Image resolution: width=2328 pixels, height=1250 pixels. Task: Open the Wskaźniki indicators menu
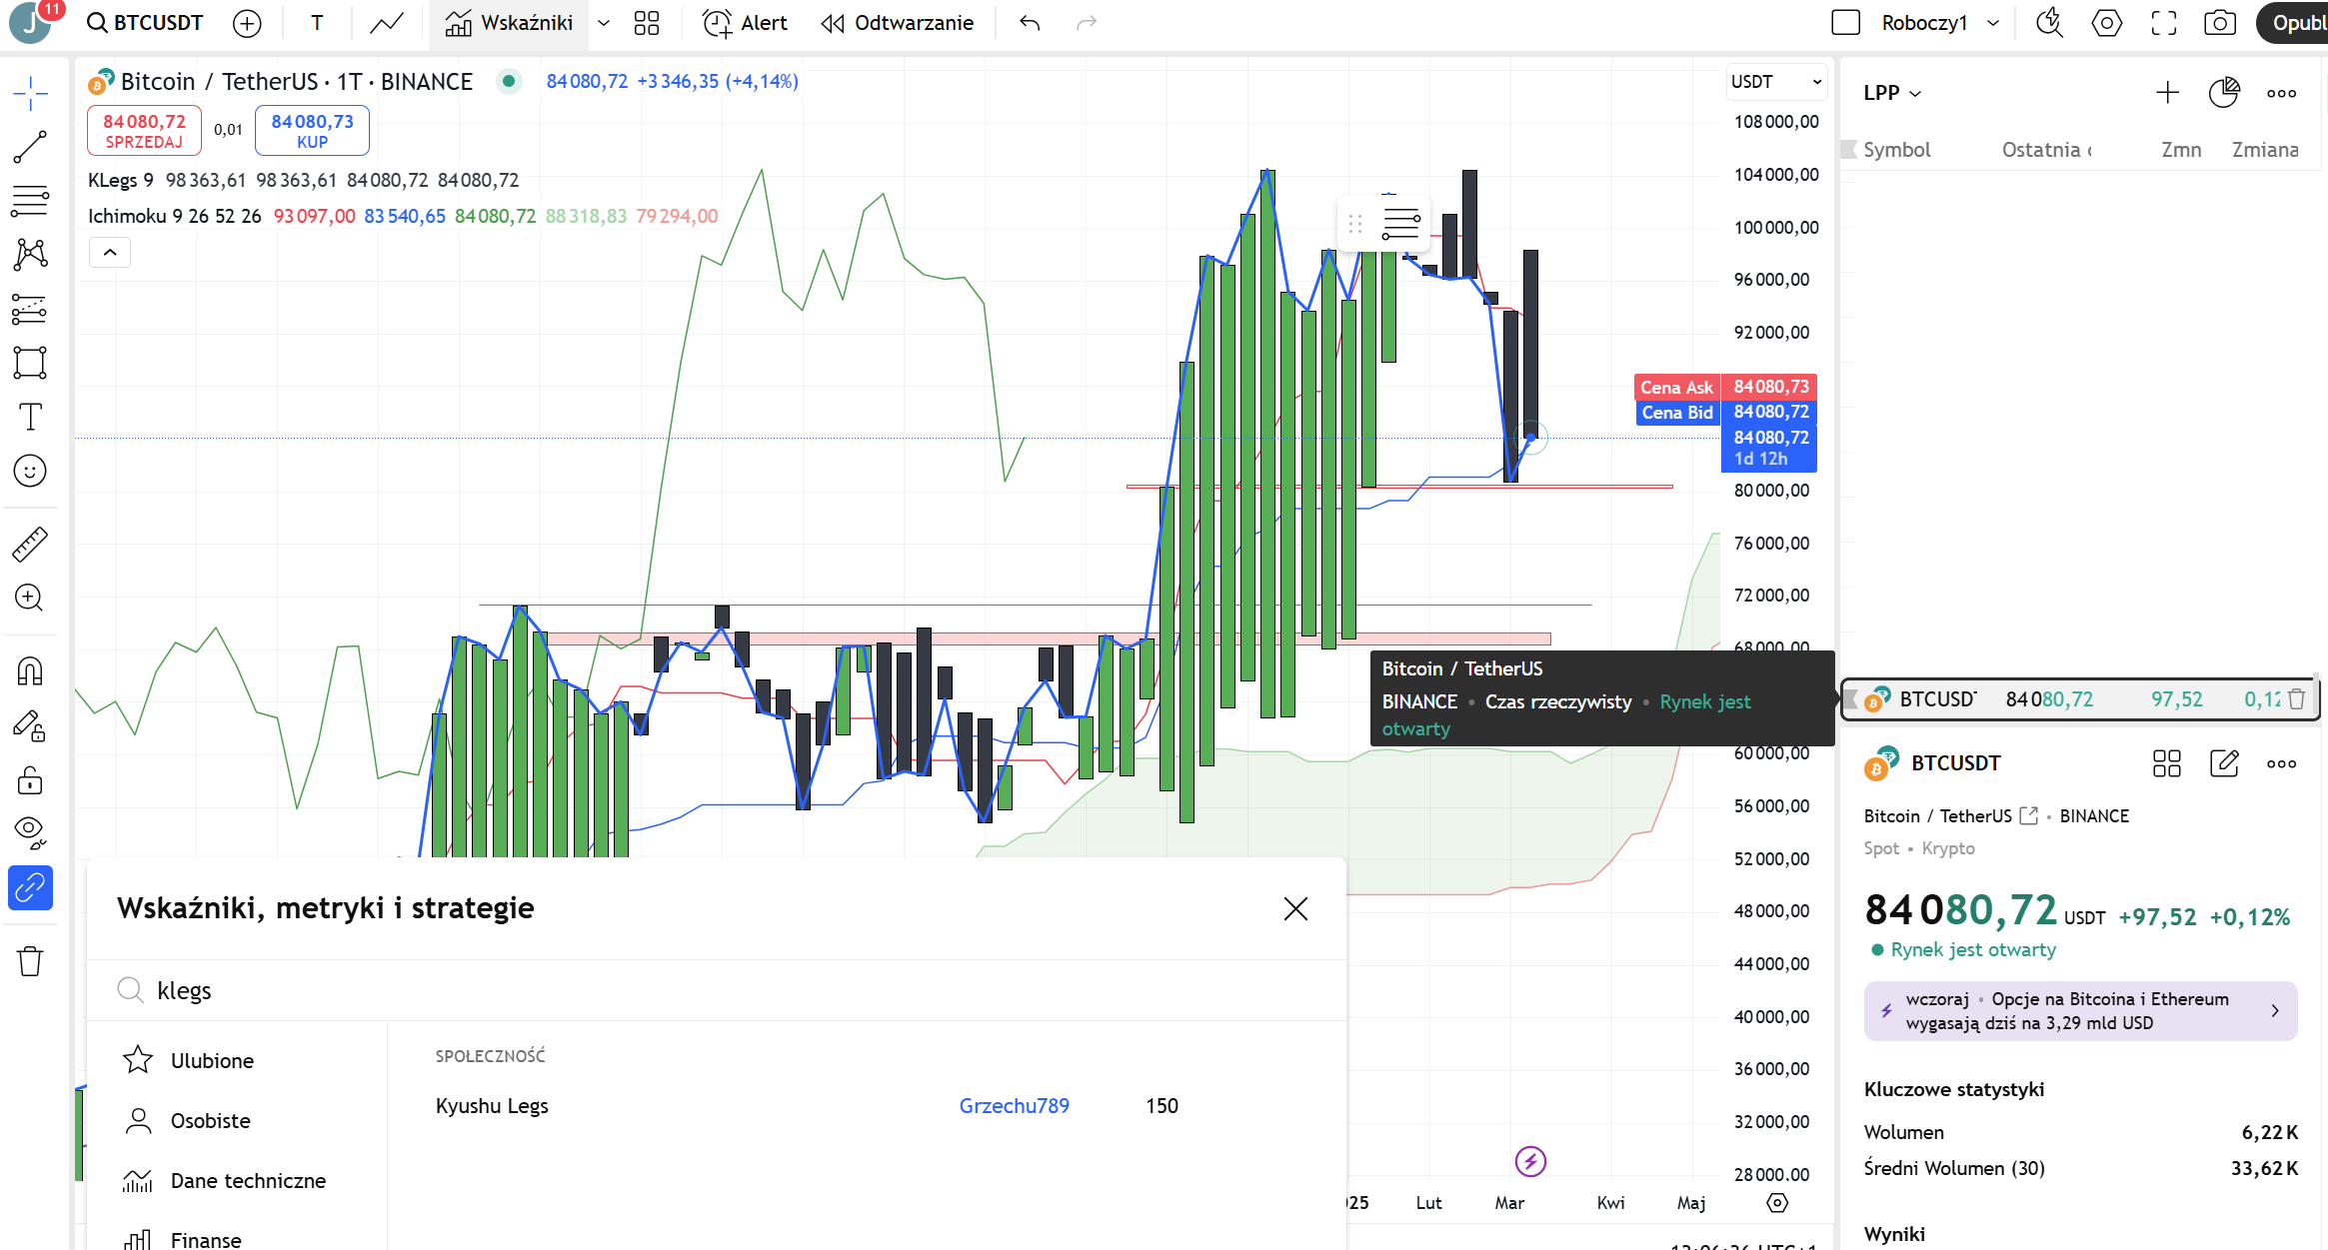510,23
